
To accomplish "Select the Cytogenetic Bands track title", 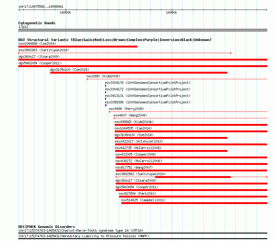I will (x=37, y=23).
